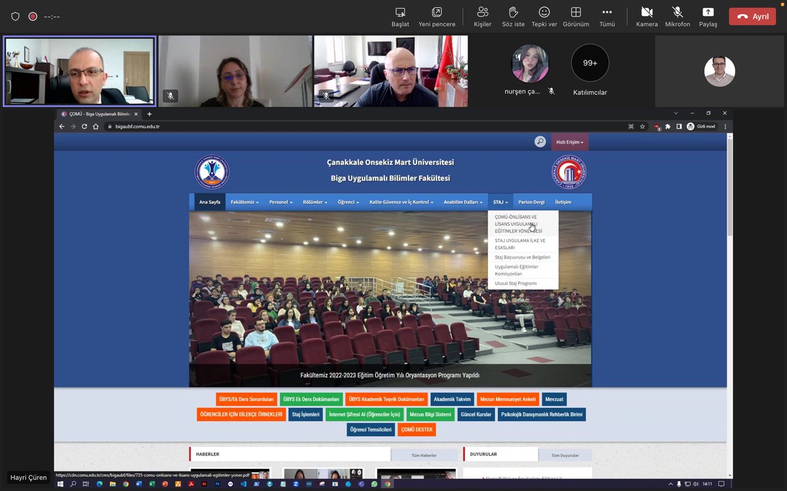Toggle the Mikrofon mute state
787x491 pixels.
pyautogui.click(x=677, y=17)
